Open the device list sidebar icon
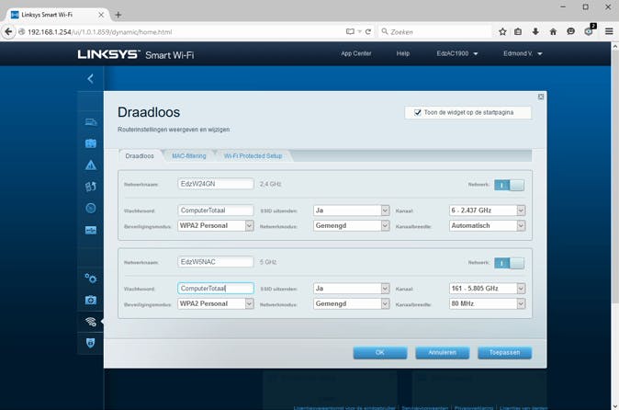619x410 pixels. click(91, 122)
